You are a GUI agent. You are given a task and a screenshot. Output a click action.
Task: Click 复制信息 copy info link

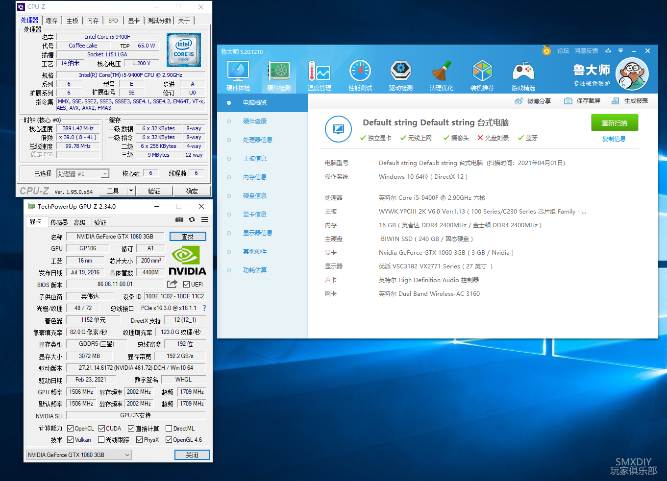614,139
